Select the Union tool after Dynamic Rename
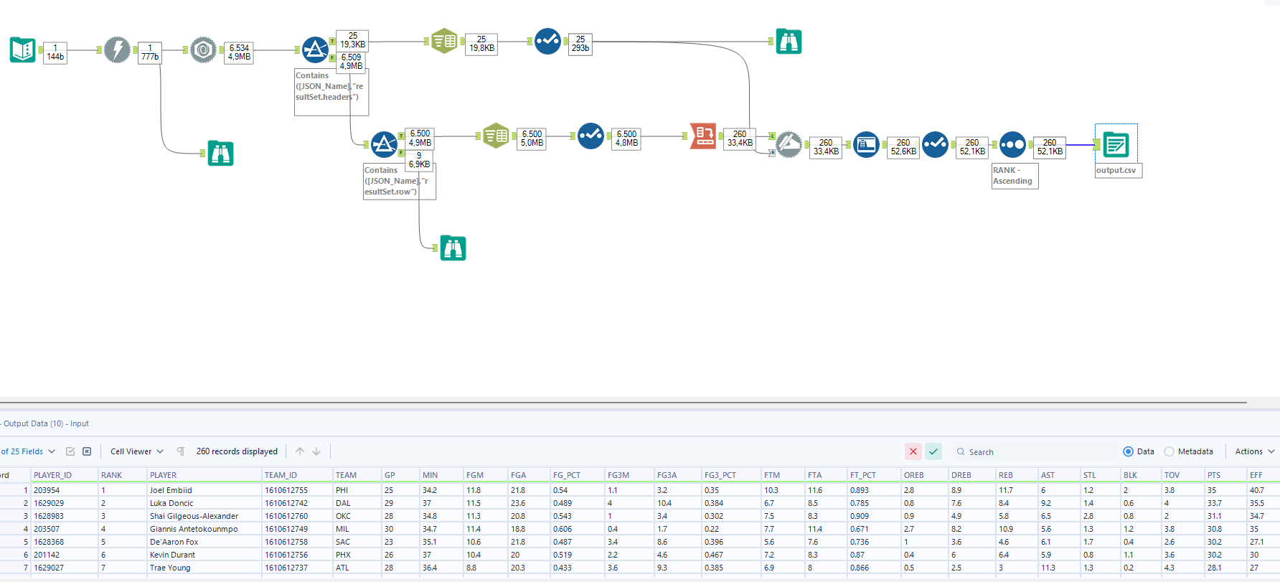1280x582 pixels. [x=789, y=144]
